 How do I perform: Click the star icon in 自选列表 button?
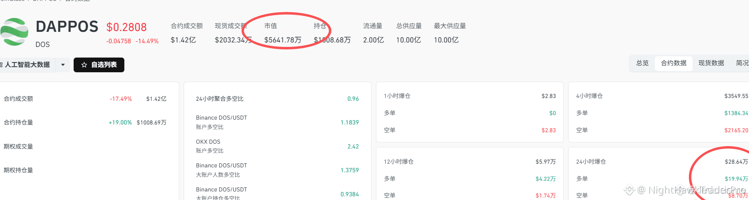(84, 65)
